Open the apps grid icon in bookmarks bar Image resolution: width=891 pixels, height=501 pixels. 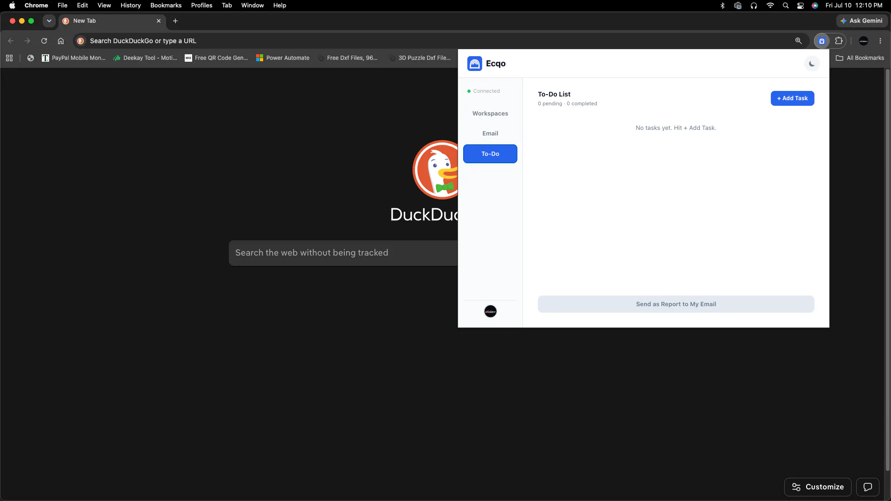pyautogui.click(x=9, y=58)
